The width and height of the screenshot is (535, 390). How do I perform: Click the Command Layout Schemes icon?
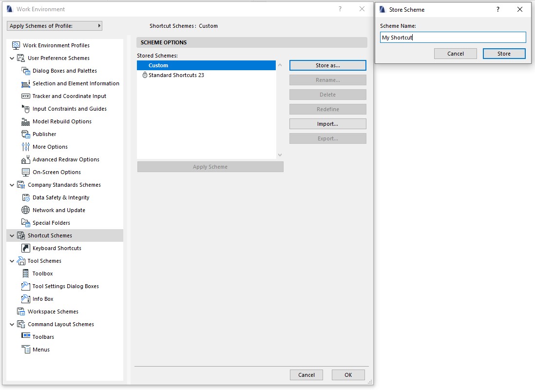(x=21, y=324)
